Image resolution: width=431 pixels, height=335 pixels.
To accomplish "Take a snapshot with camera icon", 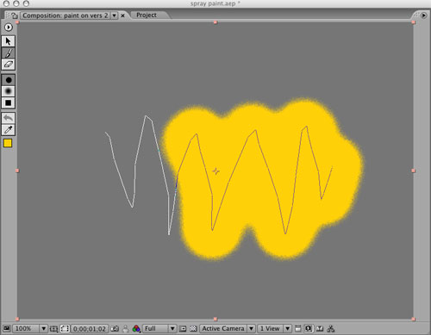I will 115,329.
